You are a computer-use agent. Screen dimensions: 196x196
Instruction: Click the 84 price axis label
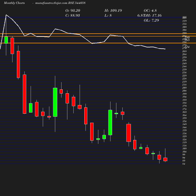tap(184, 164)
